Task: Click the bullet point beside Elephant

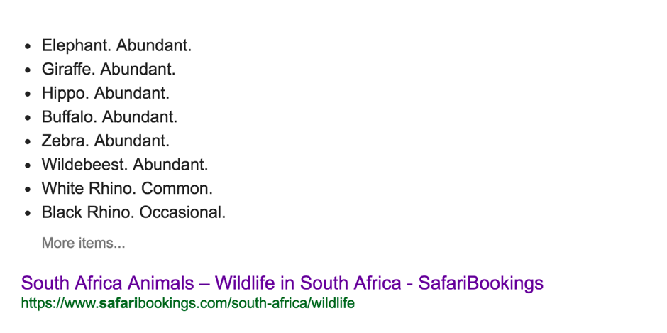Action: tap(28, 46)
